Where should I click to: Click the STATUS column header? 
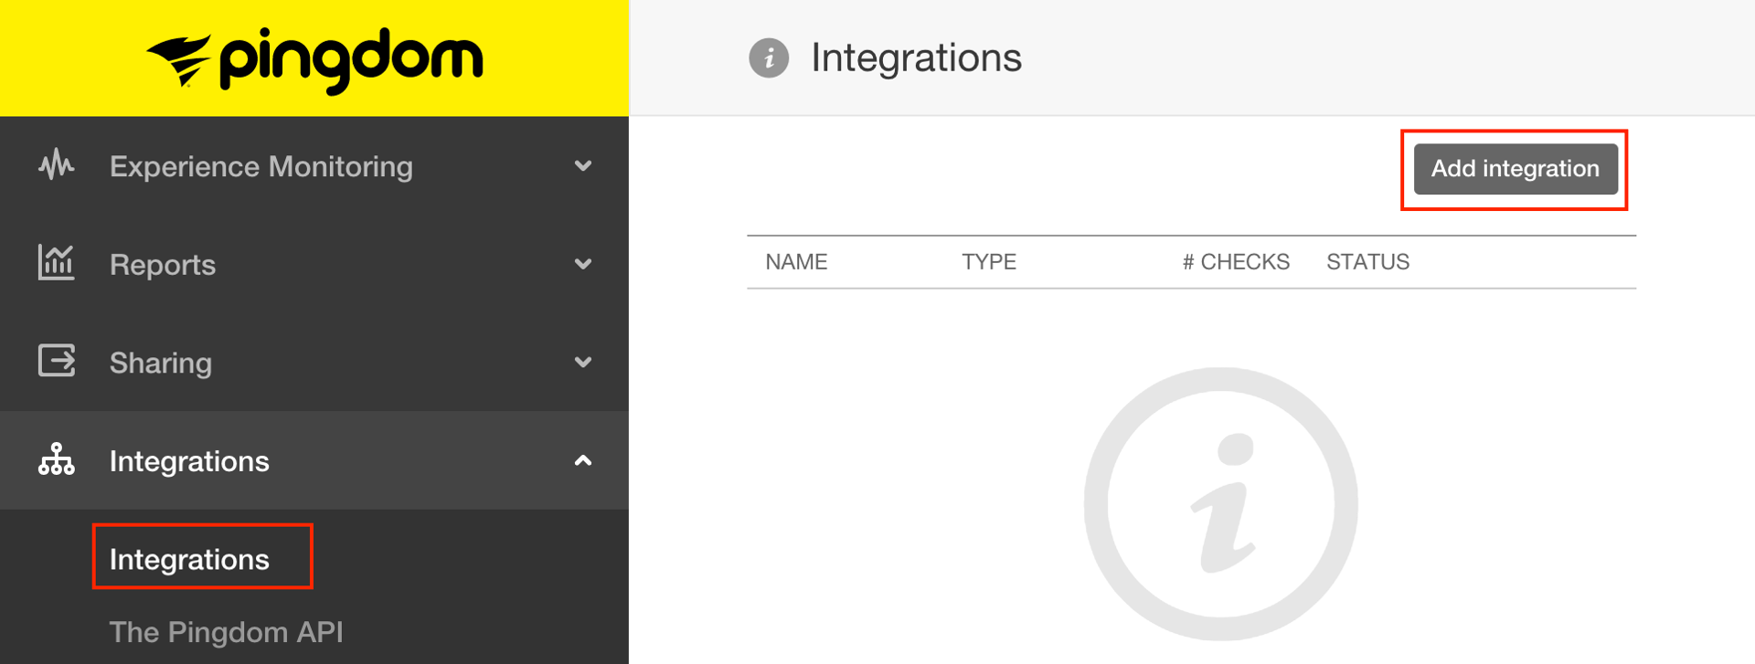click(1367, 261)
